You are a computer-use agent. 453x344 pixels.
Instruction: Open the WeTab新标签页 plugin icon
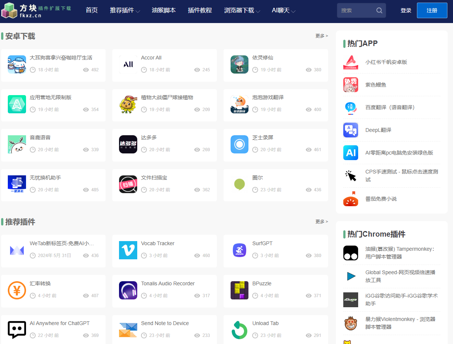17,250
